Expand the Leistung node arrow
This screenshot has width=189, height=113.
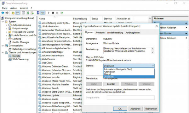[6, 39]
